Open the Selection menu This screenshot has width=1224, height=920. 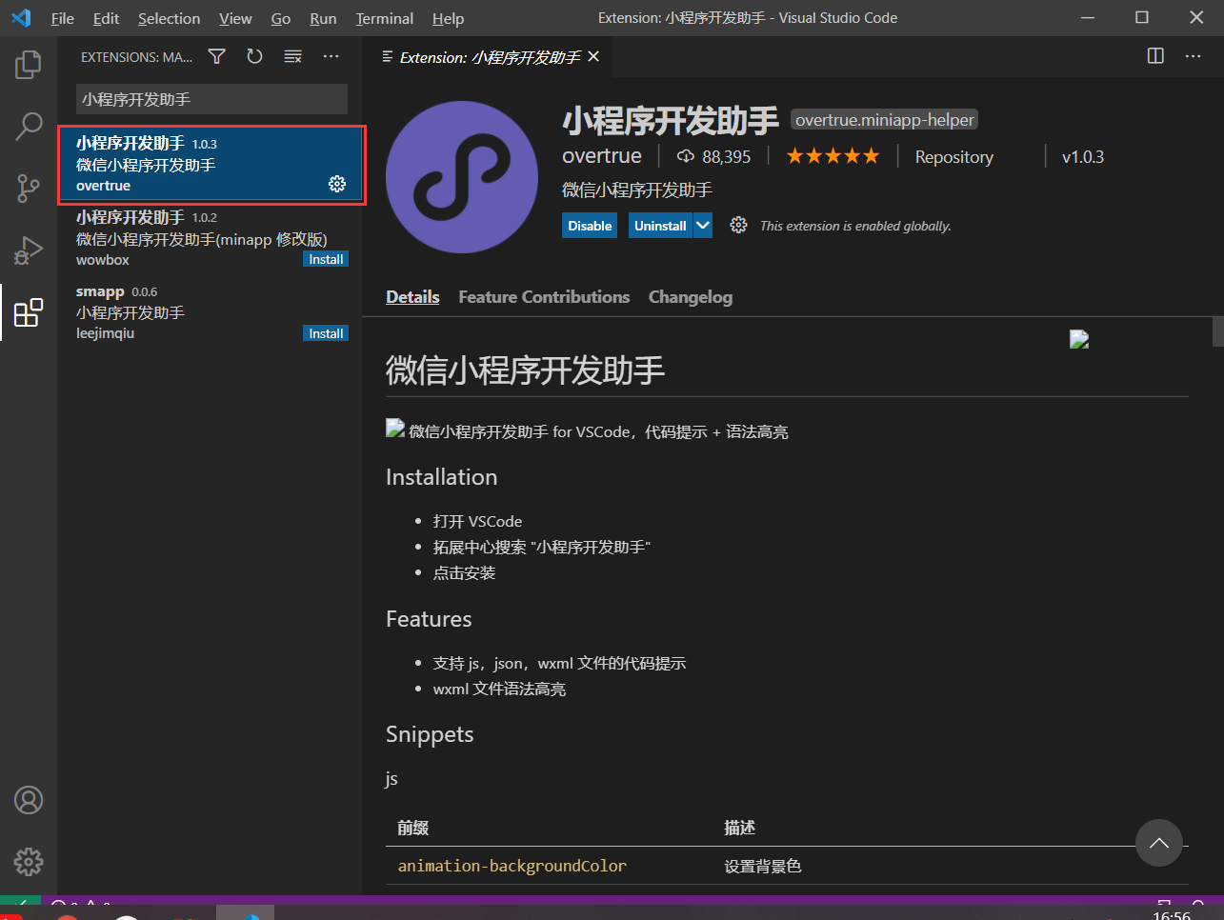pos(169,18)
